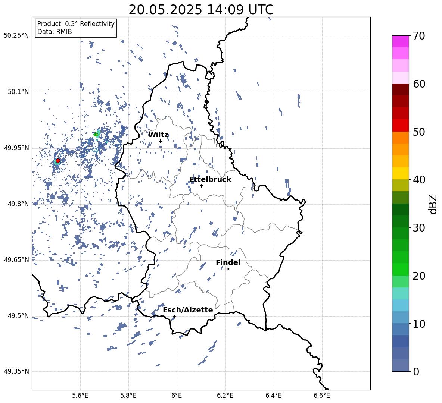Click the Product: 0.3° Reflectivity text
The image size is (442, 403).
[76, 23]
